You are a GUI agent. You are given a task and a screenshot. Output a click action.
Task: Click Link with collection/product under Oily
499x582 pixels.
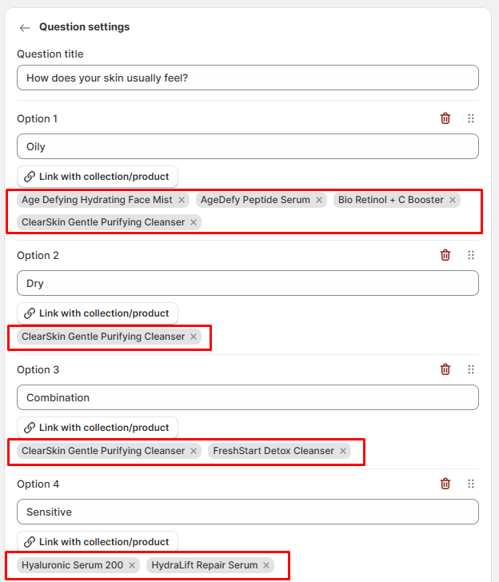point(97,177)
